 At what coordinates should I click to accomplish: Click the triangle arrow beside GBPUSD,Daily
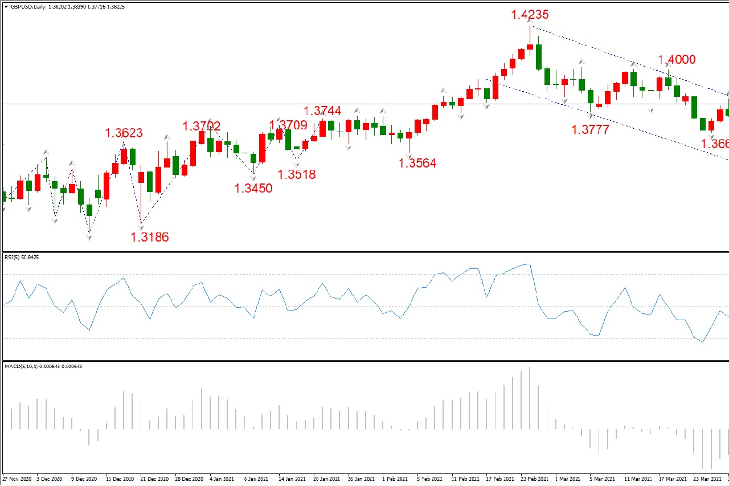click(6, 7)
